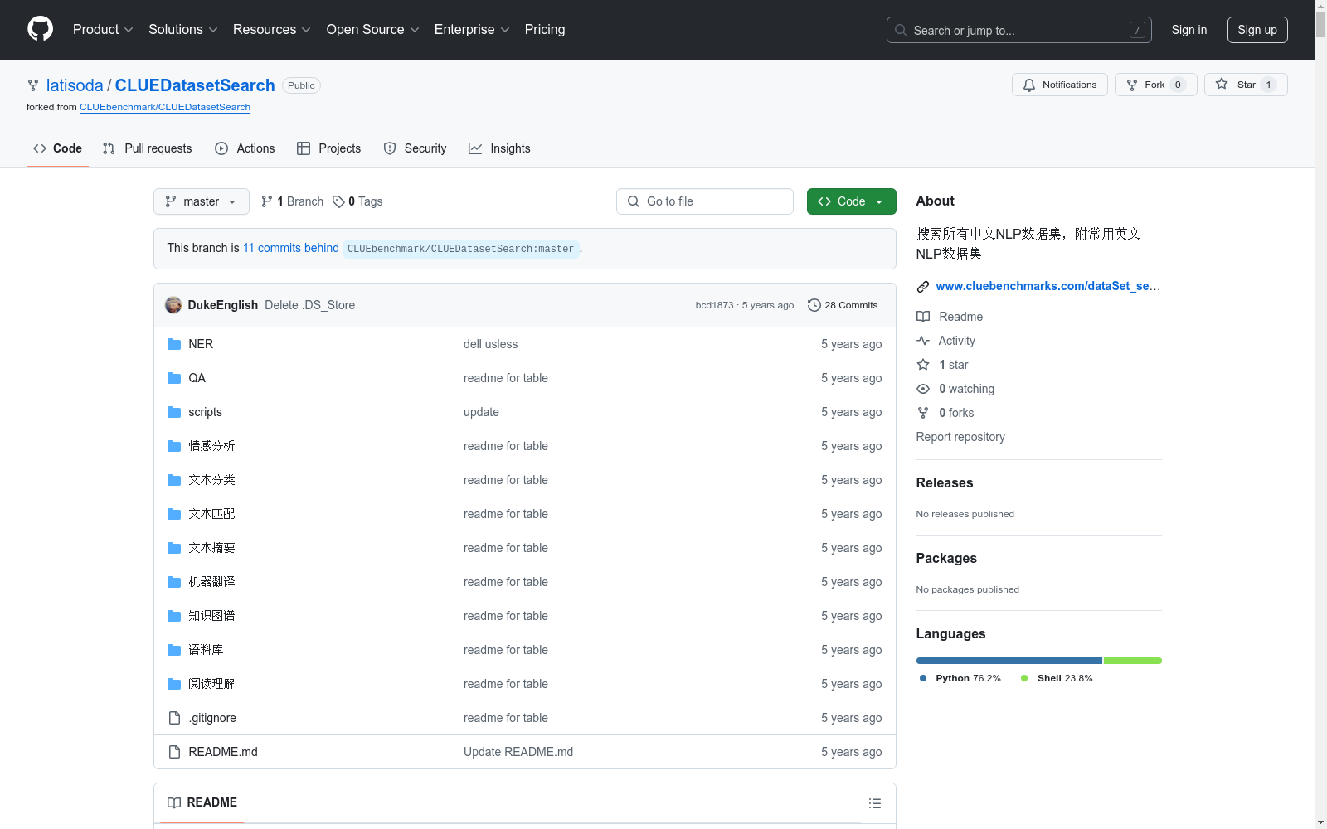The height and width of the screenshot is (829, 1327).
Task: Click the Sign in link
Action: click(1189, 30)
